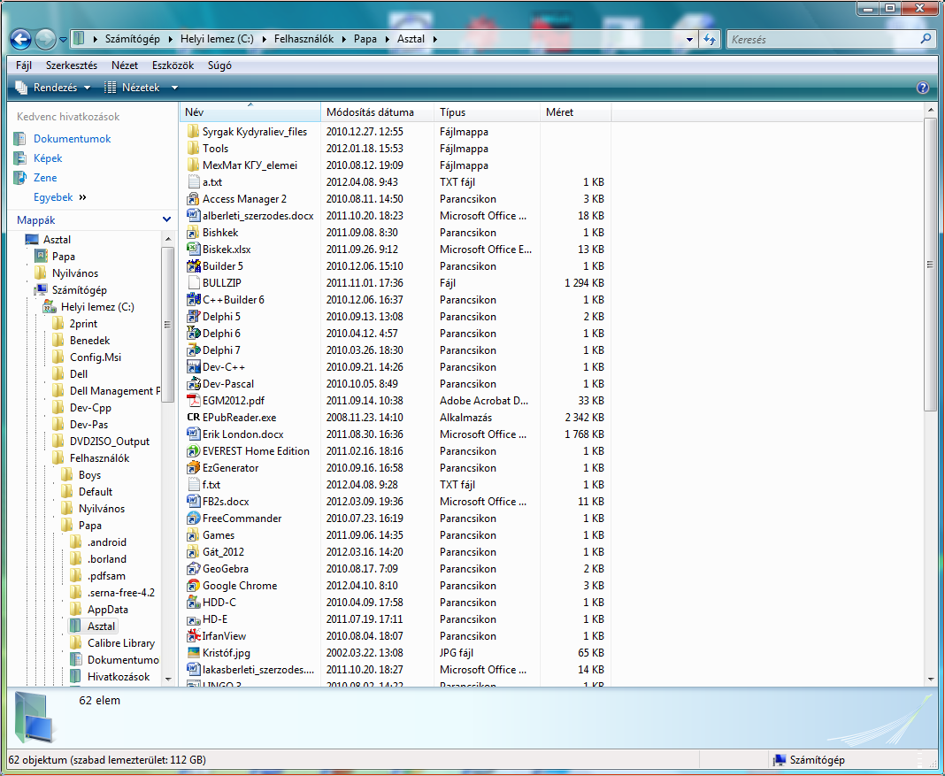Select the Delphi 7 shortcut icon

coord(193,350)
